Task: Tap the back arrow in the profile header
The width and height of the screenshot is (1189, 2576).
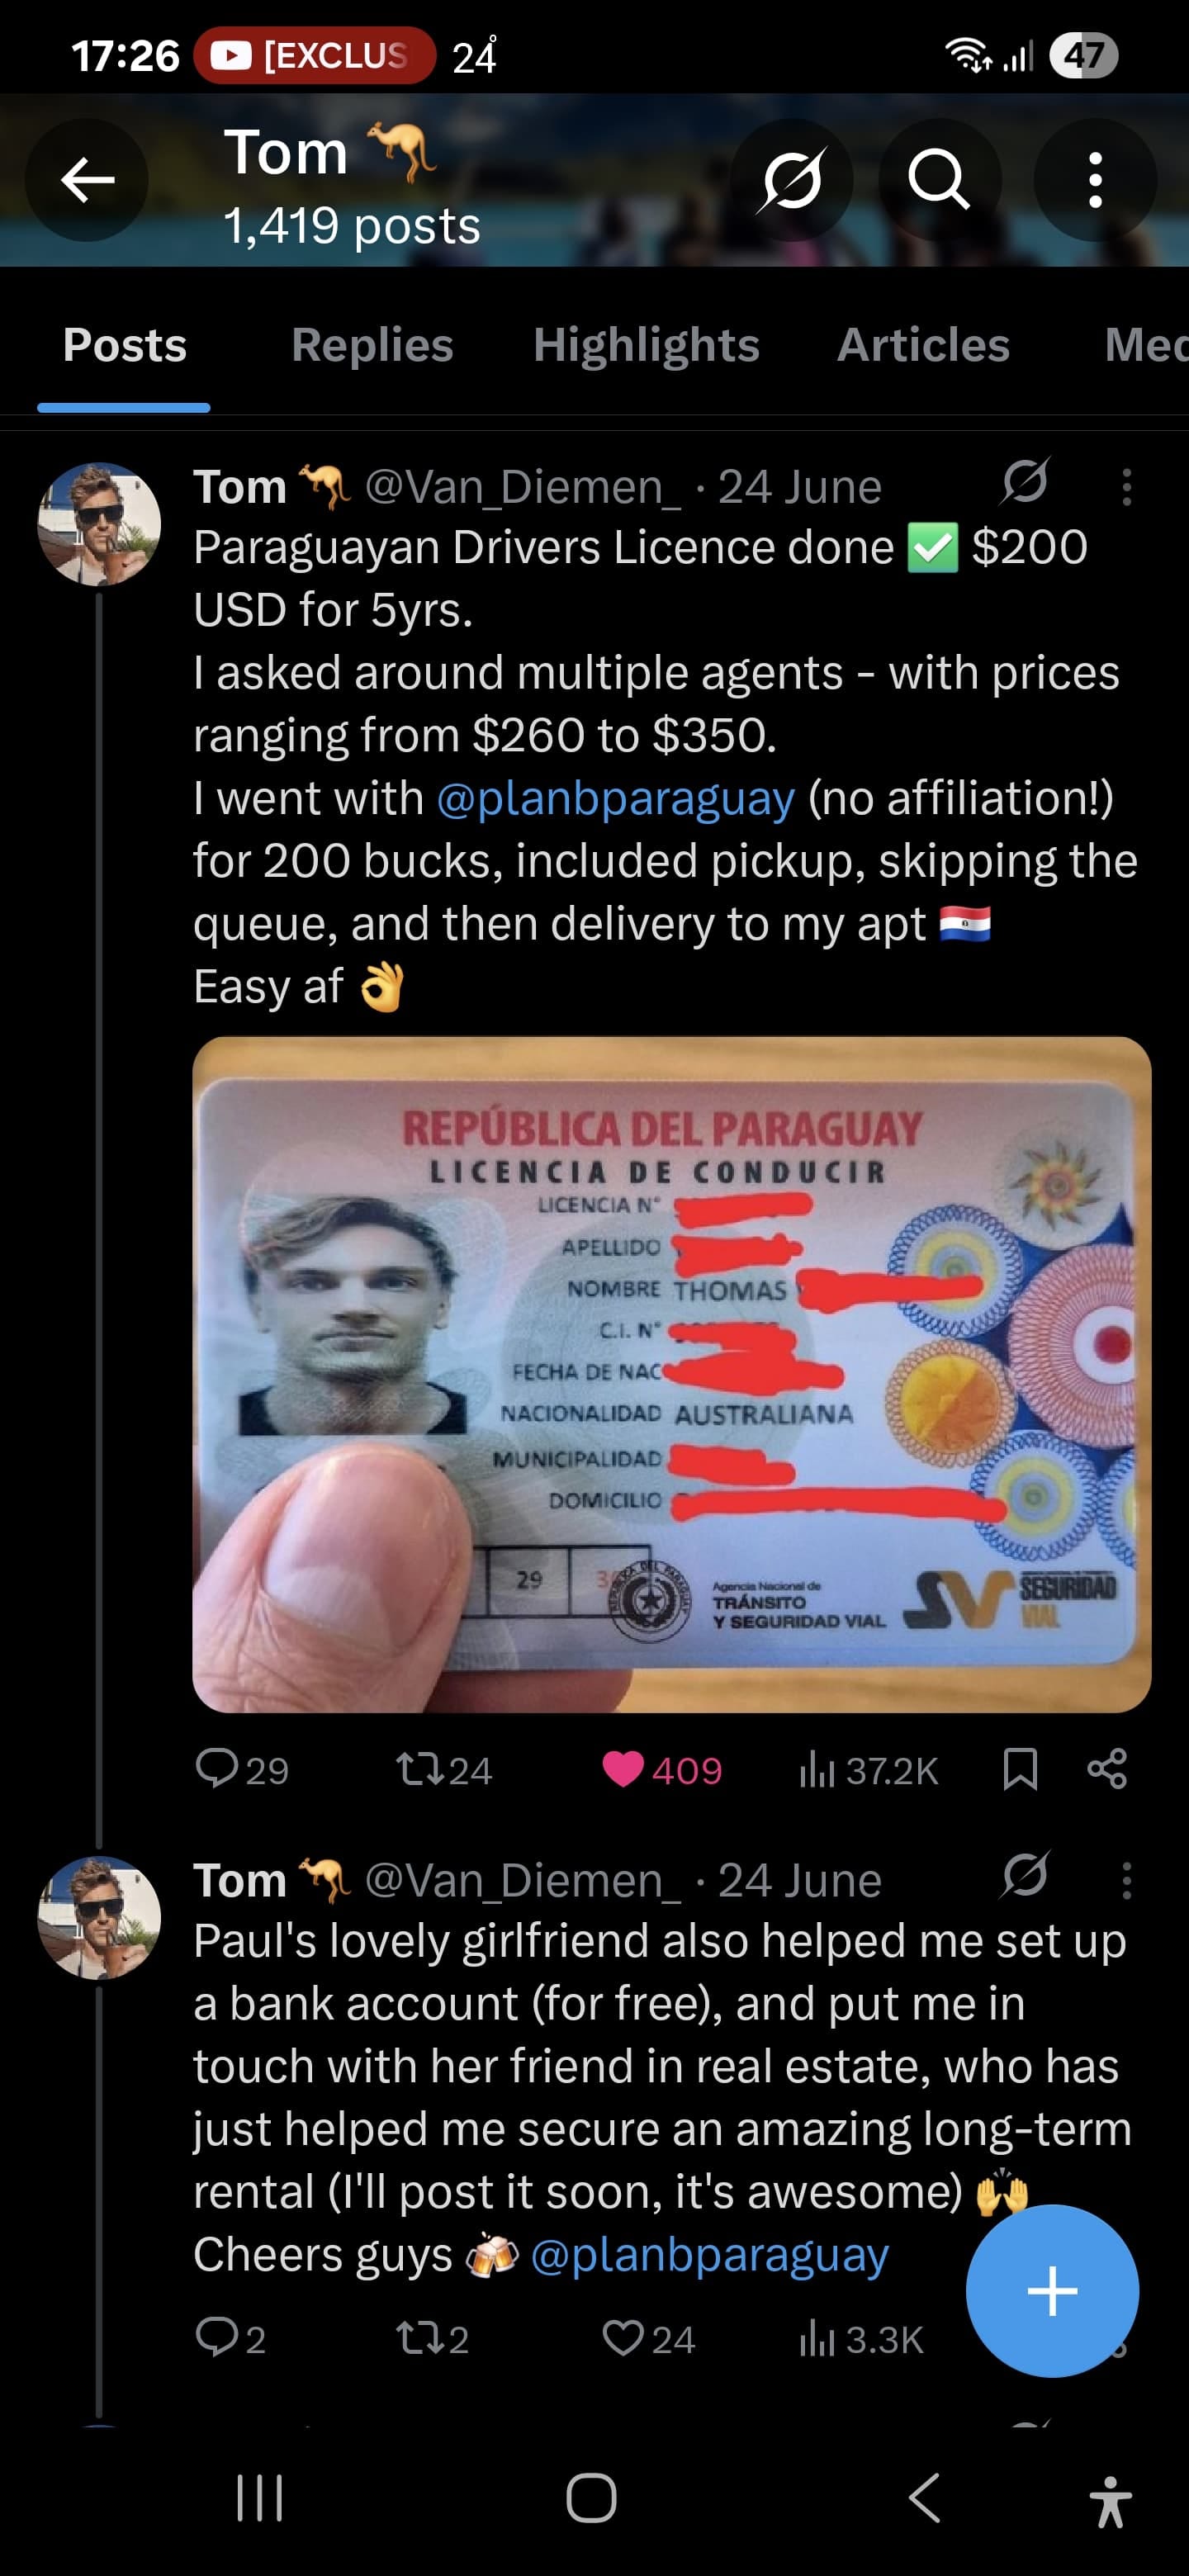Action: click(x=87, y=180)
